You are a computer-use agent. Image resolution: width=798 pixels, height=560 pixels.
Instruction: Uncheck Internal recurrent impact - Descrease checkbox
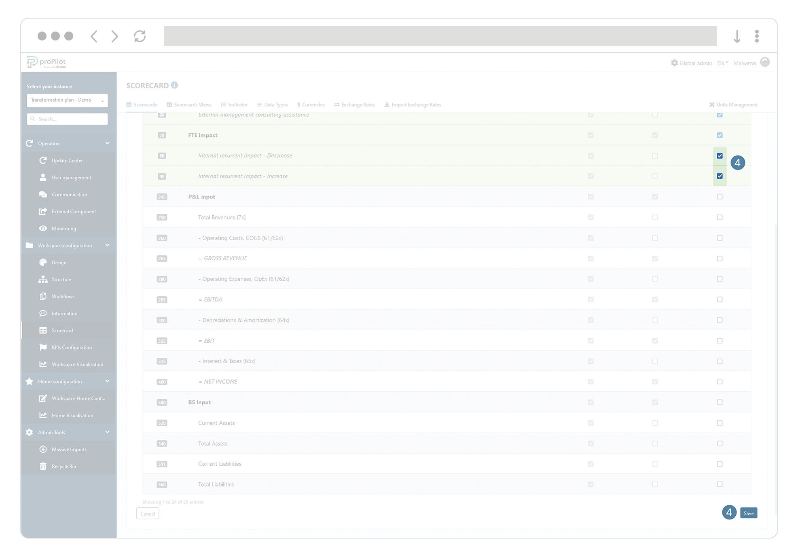pos(720,155)
